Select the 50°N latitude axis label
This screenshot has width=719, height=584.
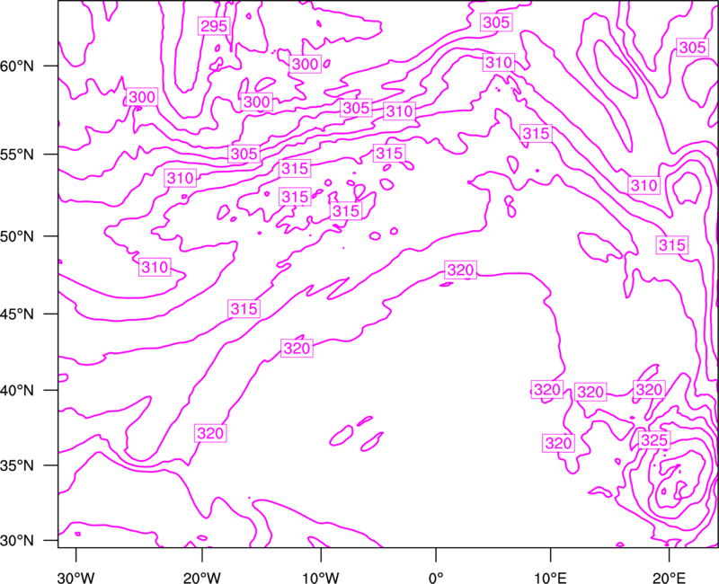pyautogui.click(x=16, y=236)
